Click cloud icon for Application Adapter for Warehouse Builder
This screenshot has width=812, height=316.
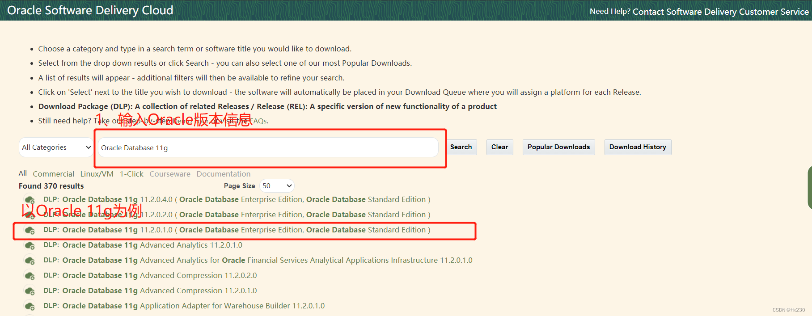pyautogui.click(x=30, y=306)
